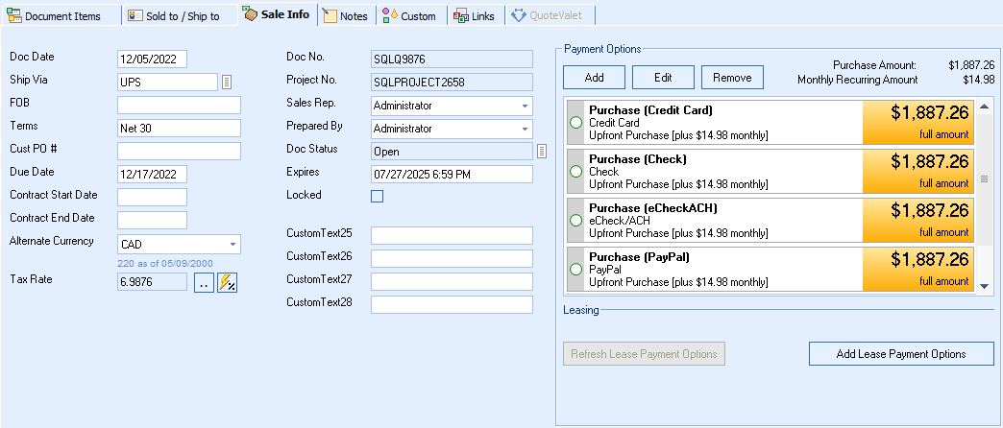Click the Doc Status list icon
Screen dimensions: 1003x428
click(x=542, y=151)
